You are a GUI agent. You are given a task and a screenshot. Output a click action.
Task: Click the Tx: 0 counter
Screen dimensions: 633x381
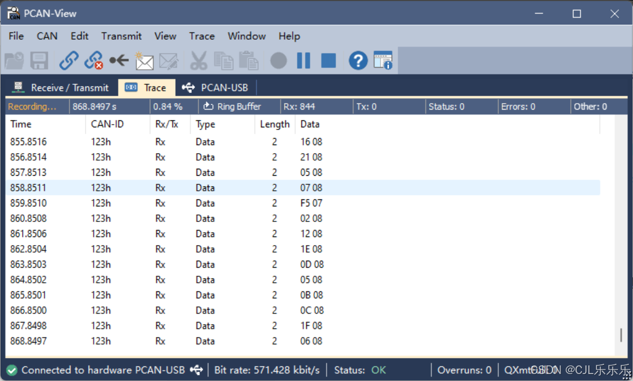point(366,106)
